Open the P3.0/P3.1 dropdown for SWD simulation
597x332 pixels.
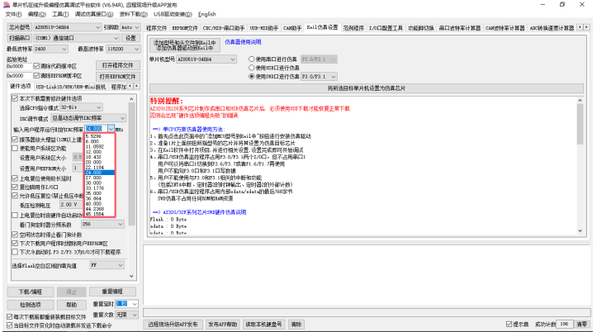319,77
